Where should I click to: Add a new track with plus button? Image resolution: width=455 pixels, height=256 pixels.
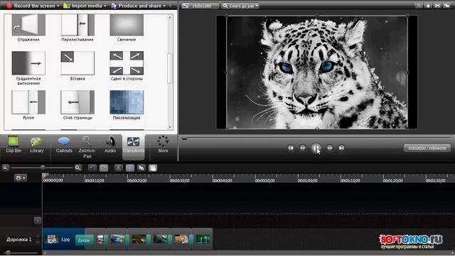pos(38,220)
